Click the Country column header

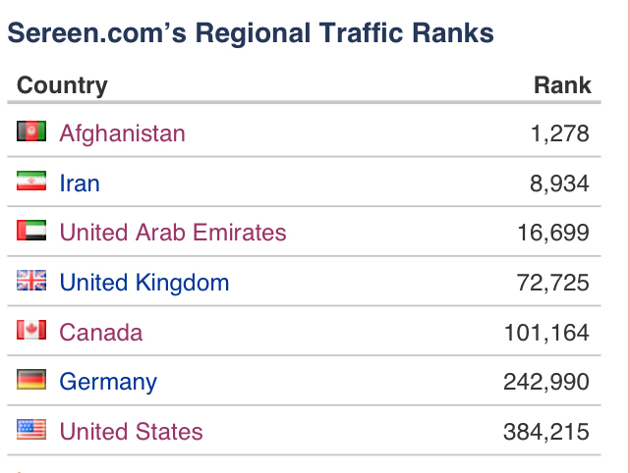62,85
